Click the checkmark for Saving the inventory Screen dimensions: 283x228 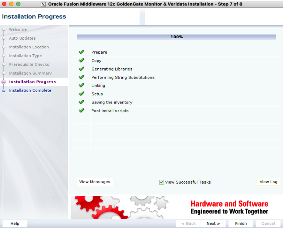point(81,102)
